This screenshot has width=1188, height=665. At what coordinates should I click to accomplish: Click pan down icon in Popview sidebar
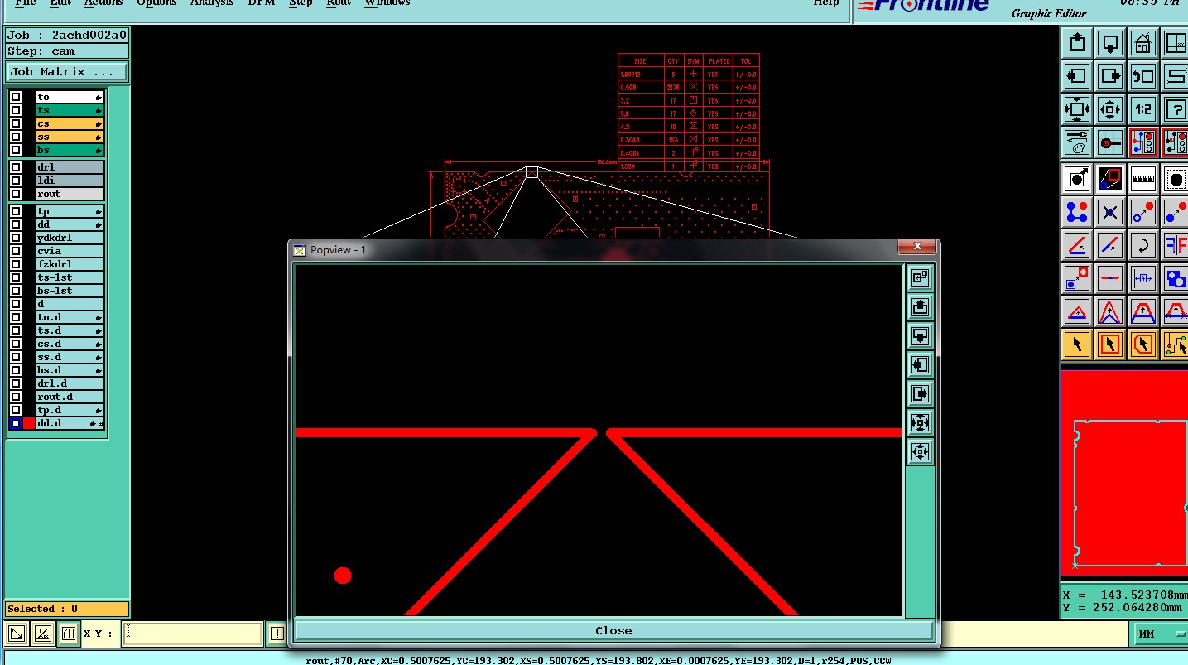click(920, 336)
